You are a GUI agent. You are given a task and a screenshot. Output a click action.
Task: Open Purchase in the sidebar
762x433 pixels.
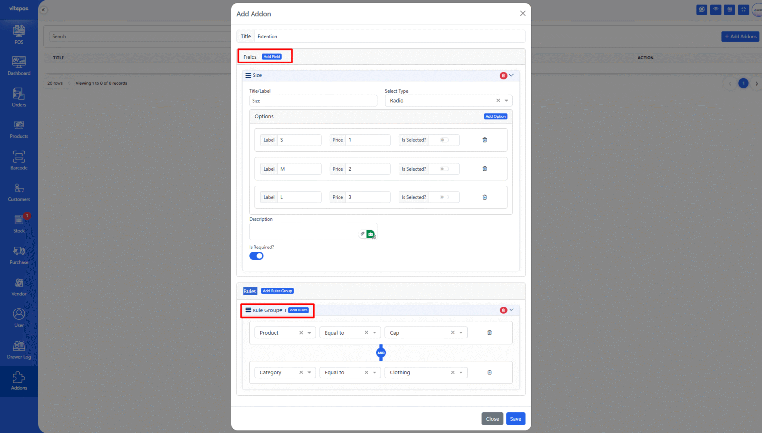coord(19,255)
